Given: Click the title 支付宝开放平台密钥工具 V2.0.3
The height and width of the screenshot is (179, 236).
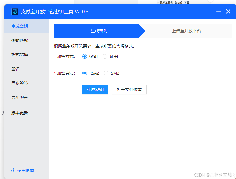Looking at the screenshot, I should click(55, 12).
